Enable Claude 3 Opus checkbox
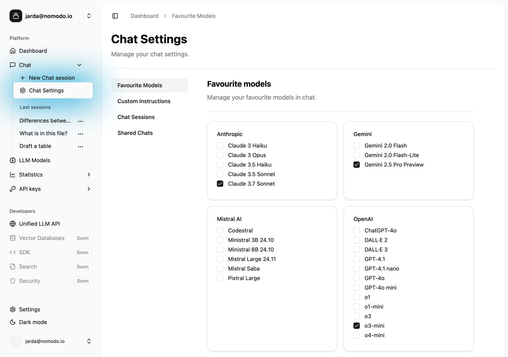508x357 pixels. coord(220,155)
